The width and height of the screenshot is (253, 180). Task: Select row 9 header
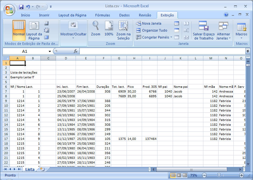click(6, 101)
